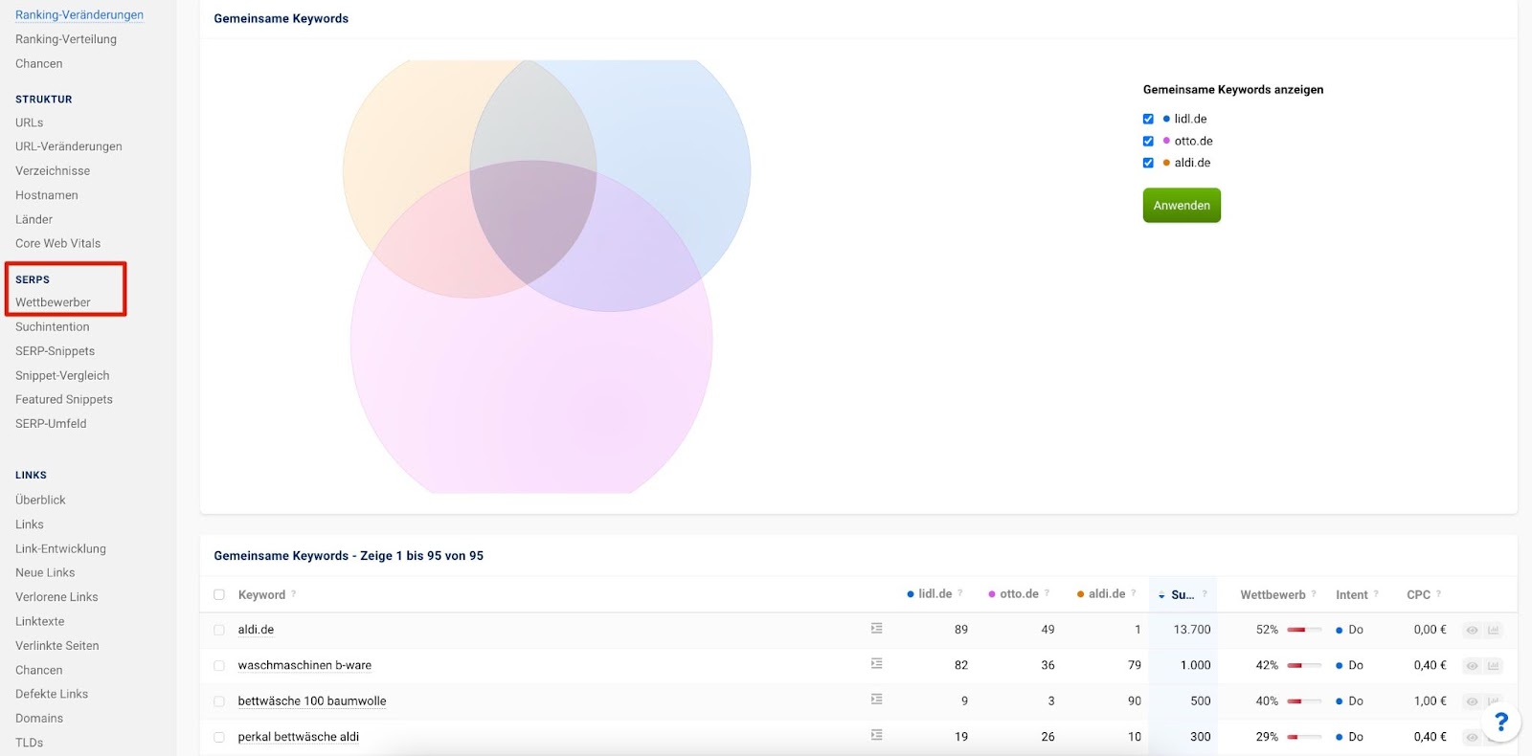
Task: Open SERP list icon for aldi.de row
Action: point(876,629)
